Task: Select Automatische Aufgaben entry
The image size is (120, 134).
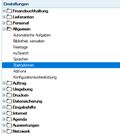Action: click(x=32, y=35)
